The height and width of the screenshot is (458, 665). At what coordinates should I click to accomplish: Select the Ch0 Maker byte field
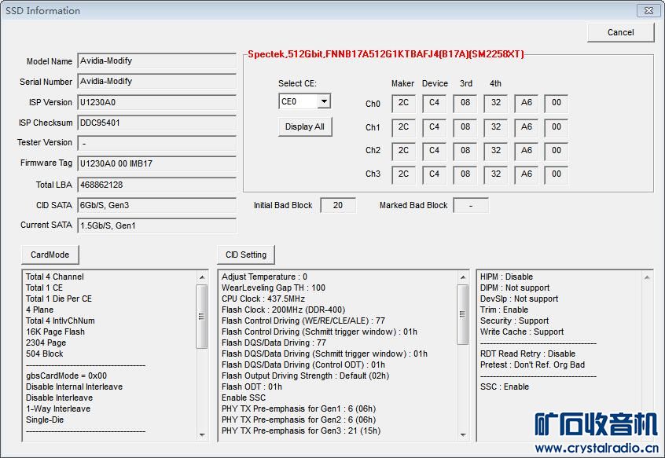(403, 104)
